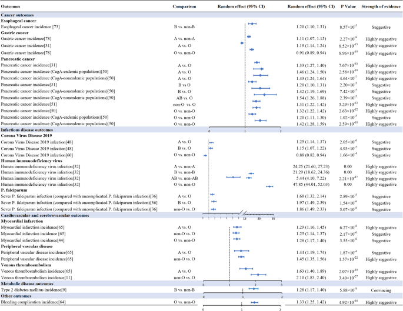
Task: Click the 'Esophageal cancer incidence [73]' row label
Action: 31,26
